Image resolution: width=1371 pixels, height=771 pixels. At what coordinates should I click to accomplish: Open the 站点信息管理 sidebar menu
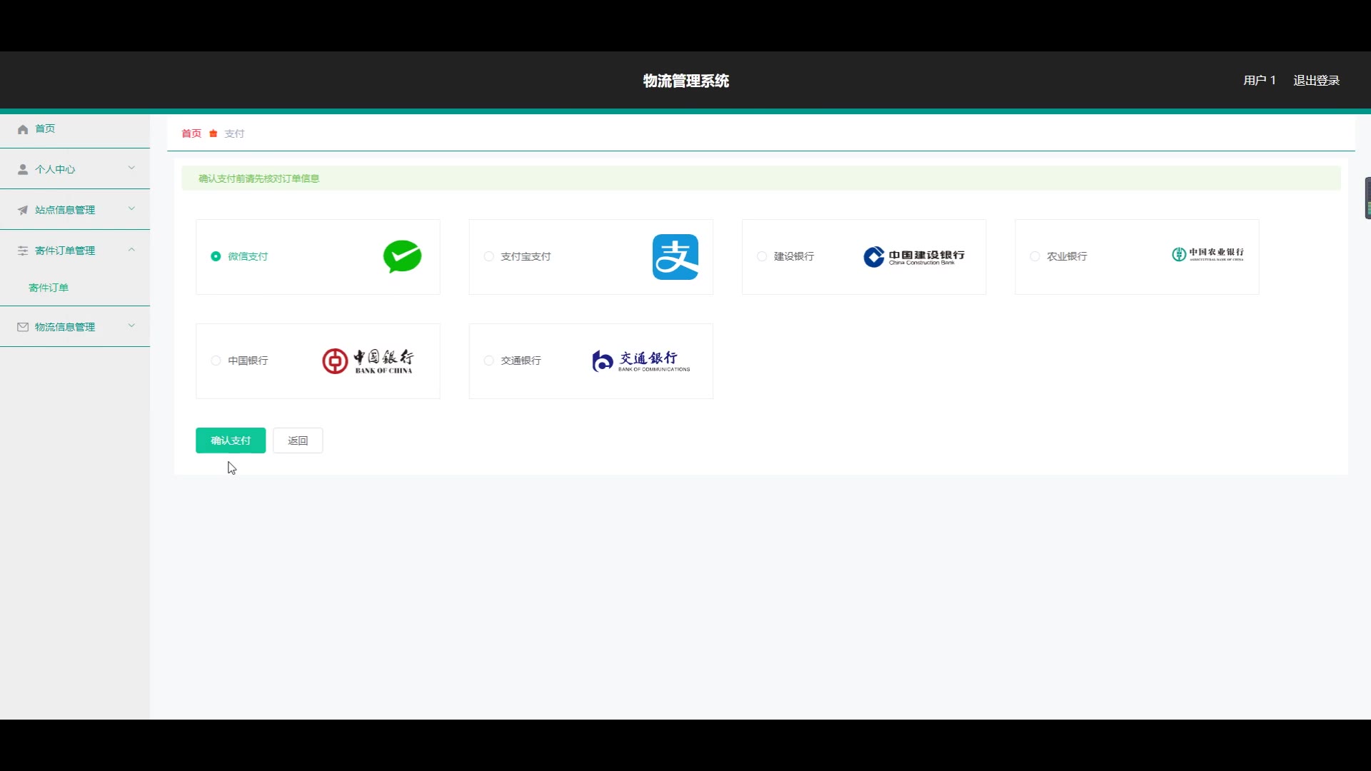[75, 210]
